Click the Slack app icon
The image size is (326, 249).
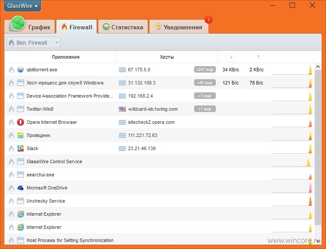point(21,148)
